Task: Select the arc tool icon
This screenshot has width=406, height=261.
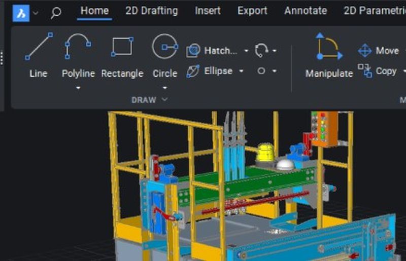Action: (261, 50)
